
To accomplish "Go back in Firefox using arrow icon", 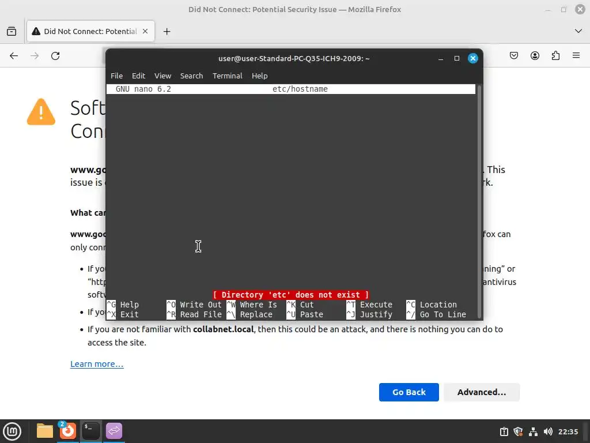I will point(14,56).
